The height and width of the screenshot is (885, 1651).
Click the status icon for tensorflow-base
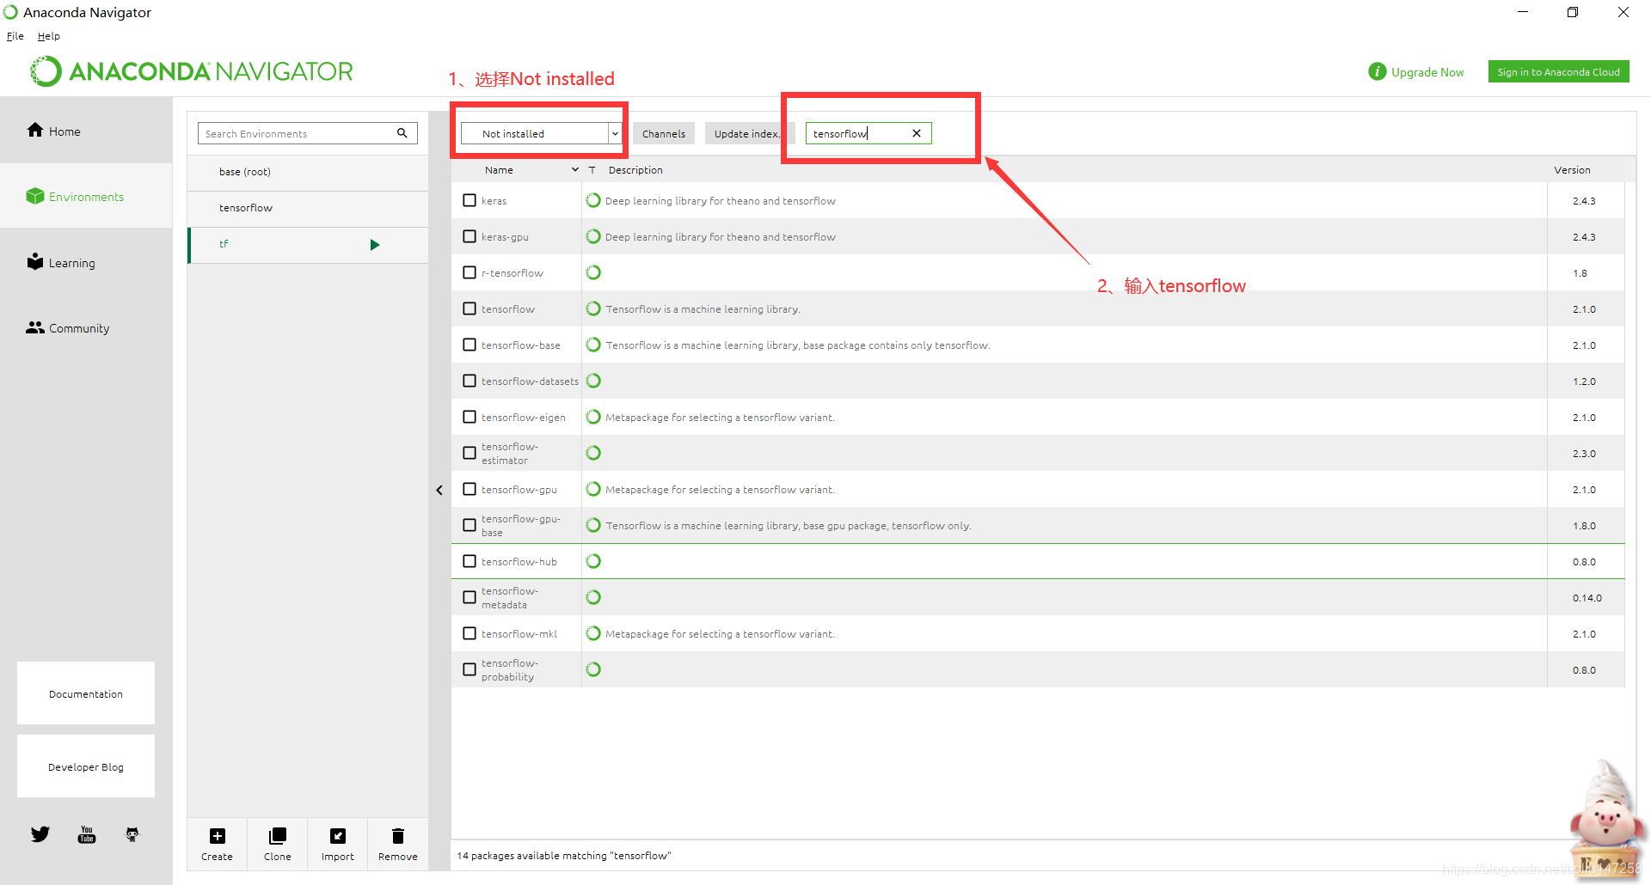[593, 345]
